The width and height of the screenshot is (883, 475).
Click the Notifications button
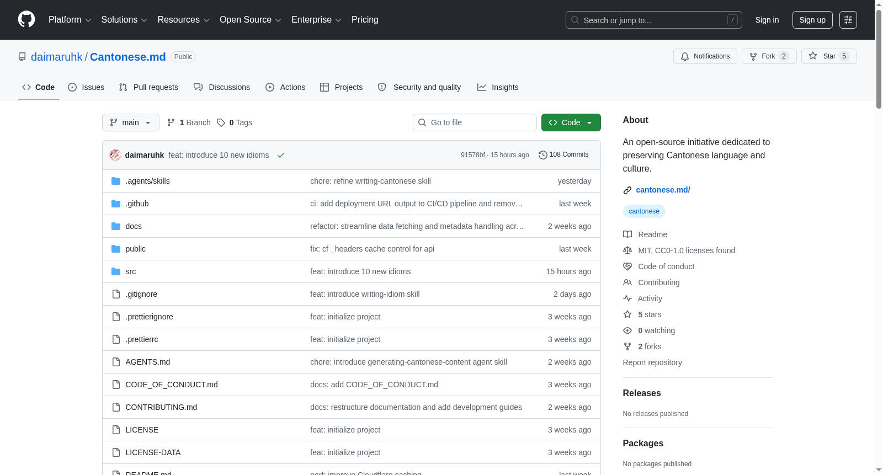(x=705, y=56)
